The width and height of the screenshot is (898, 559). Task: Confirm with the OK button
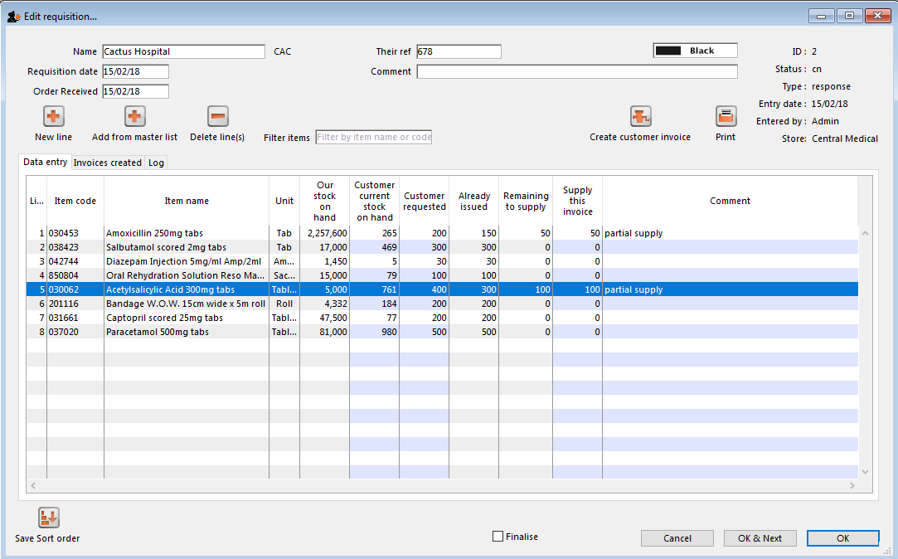tap(842, 538)
